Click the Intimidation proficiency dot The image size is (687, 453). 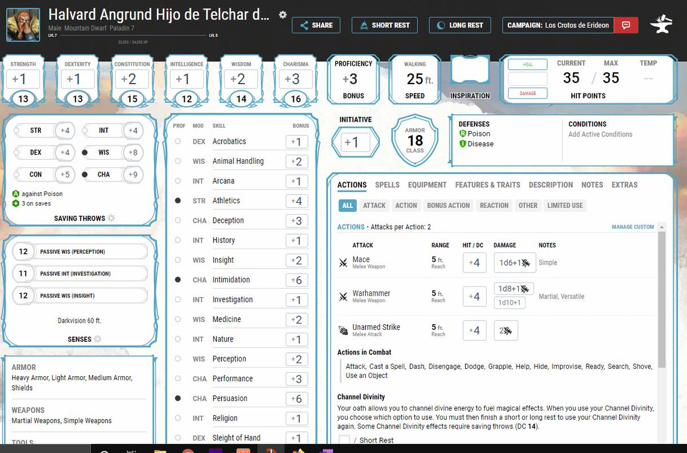177,279
